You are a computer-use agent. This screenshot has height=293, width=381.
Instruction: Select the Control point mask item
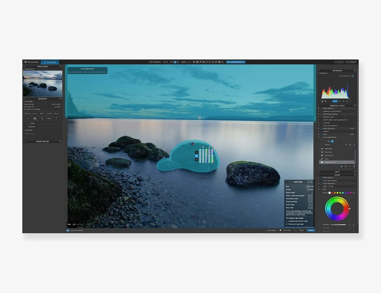click(329, 155)
